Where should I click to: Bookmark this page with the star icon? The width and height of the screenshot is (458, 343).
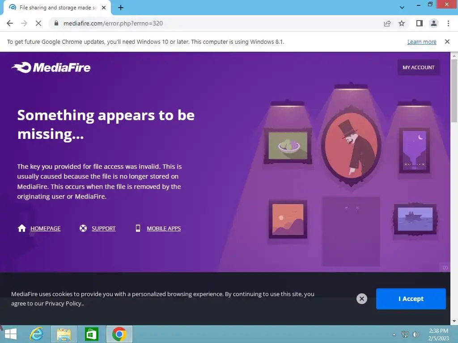click(402, 23)
